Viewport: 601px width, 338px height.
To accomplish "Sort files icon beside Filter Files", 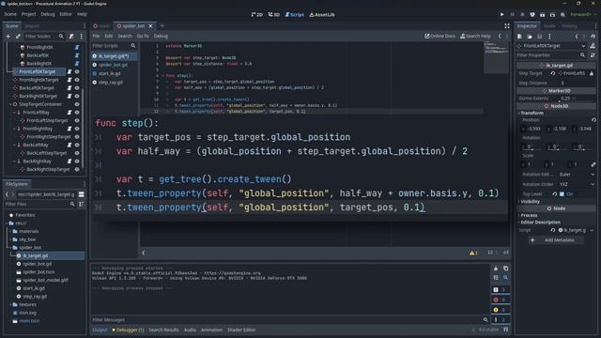I will tap(82, 205).
